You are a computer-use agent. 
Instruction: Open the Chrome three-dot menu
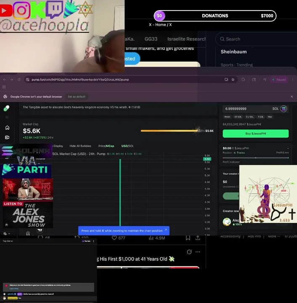[x=292, y=80]
